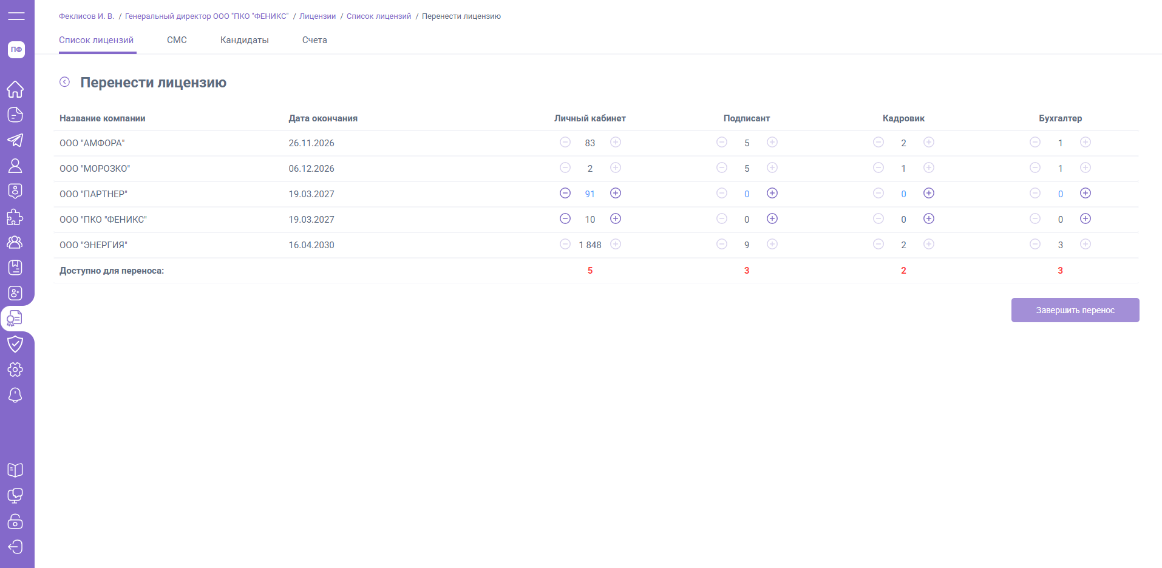Viewport: 1162px width, 568px height.
Task: Click the logout icon at sidebar bottom
Action: 15,547
